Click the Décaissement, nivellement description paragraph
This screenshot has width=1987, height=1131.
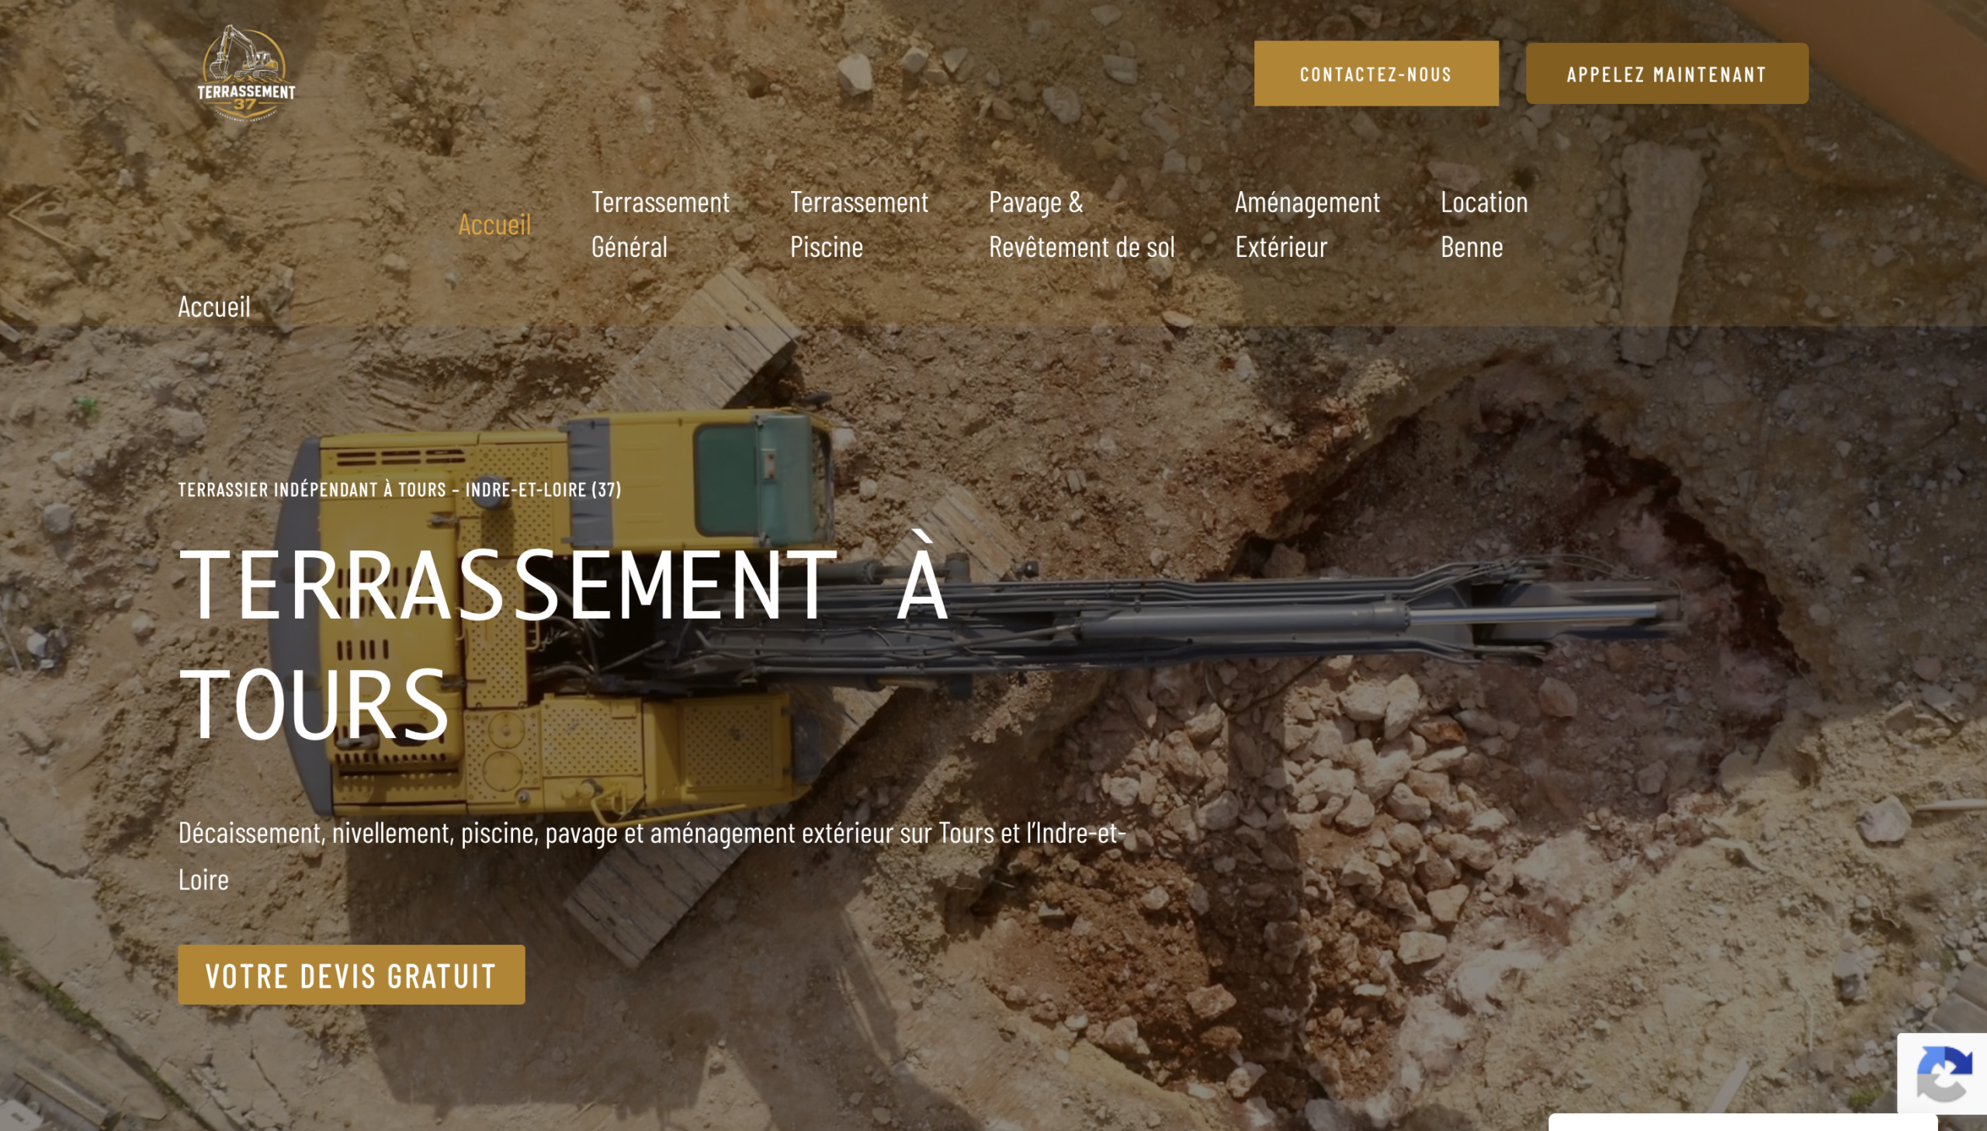(652, 856)
